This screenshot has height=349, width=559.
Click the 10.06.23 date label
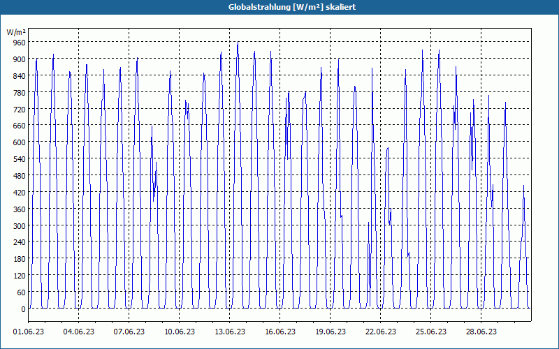click(x=180, y=332)
